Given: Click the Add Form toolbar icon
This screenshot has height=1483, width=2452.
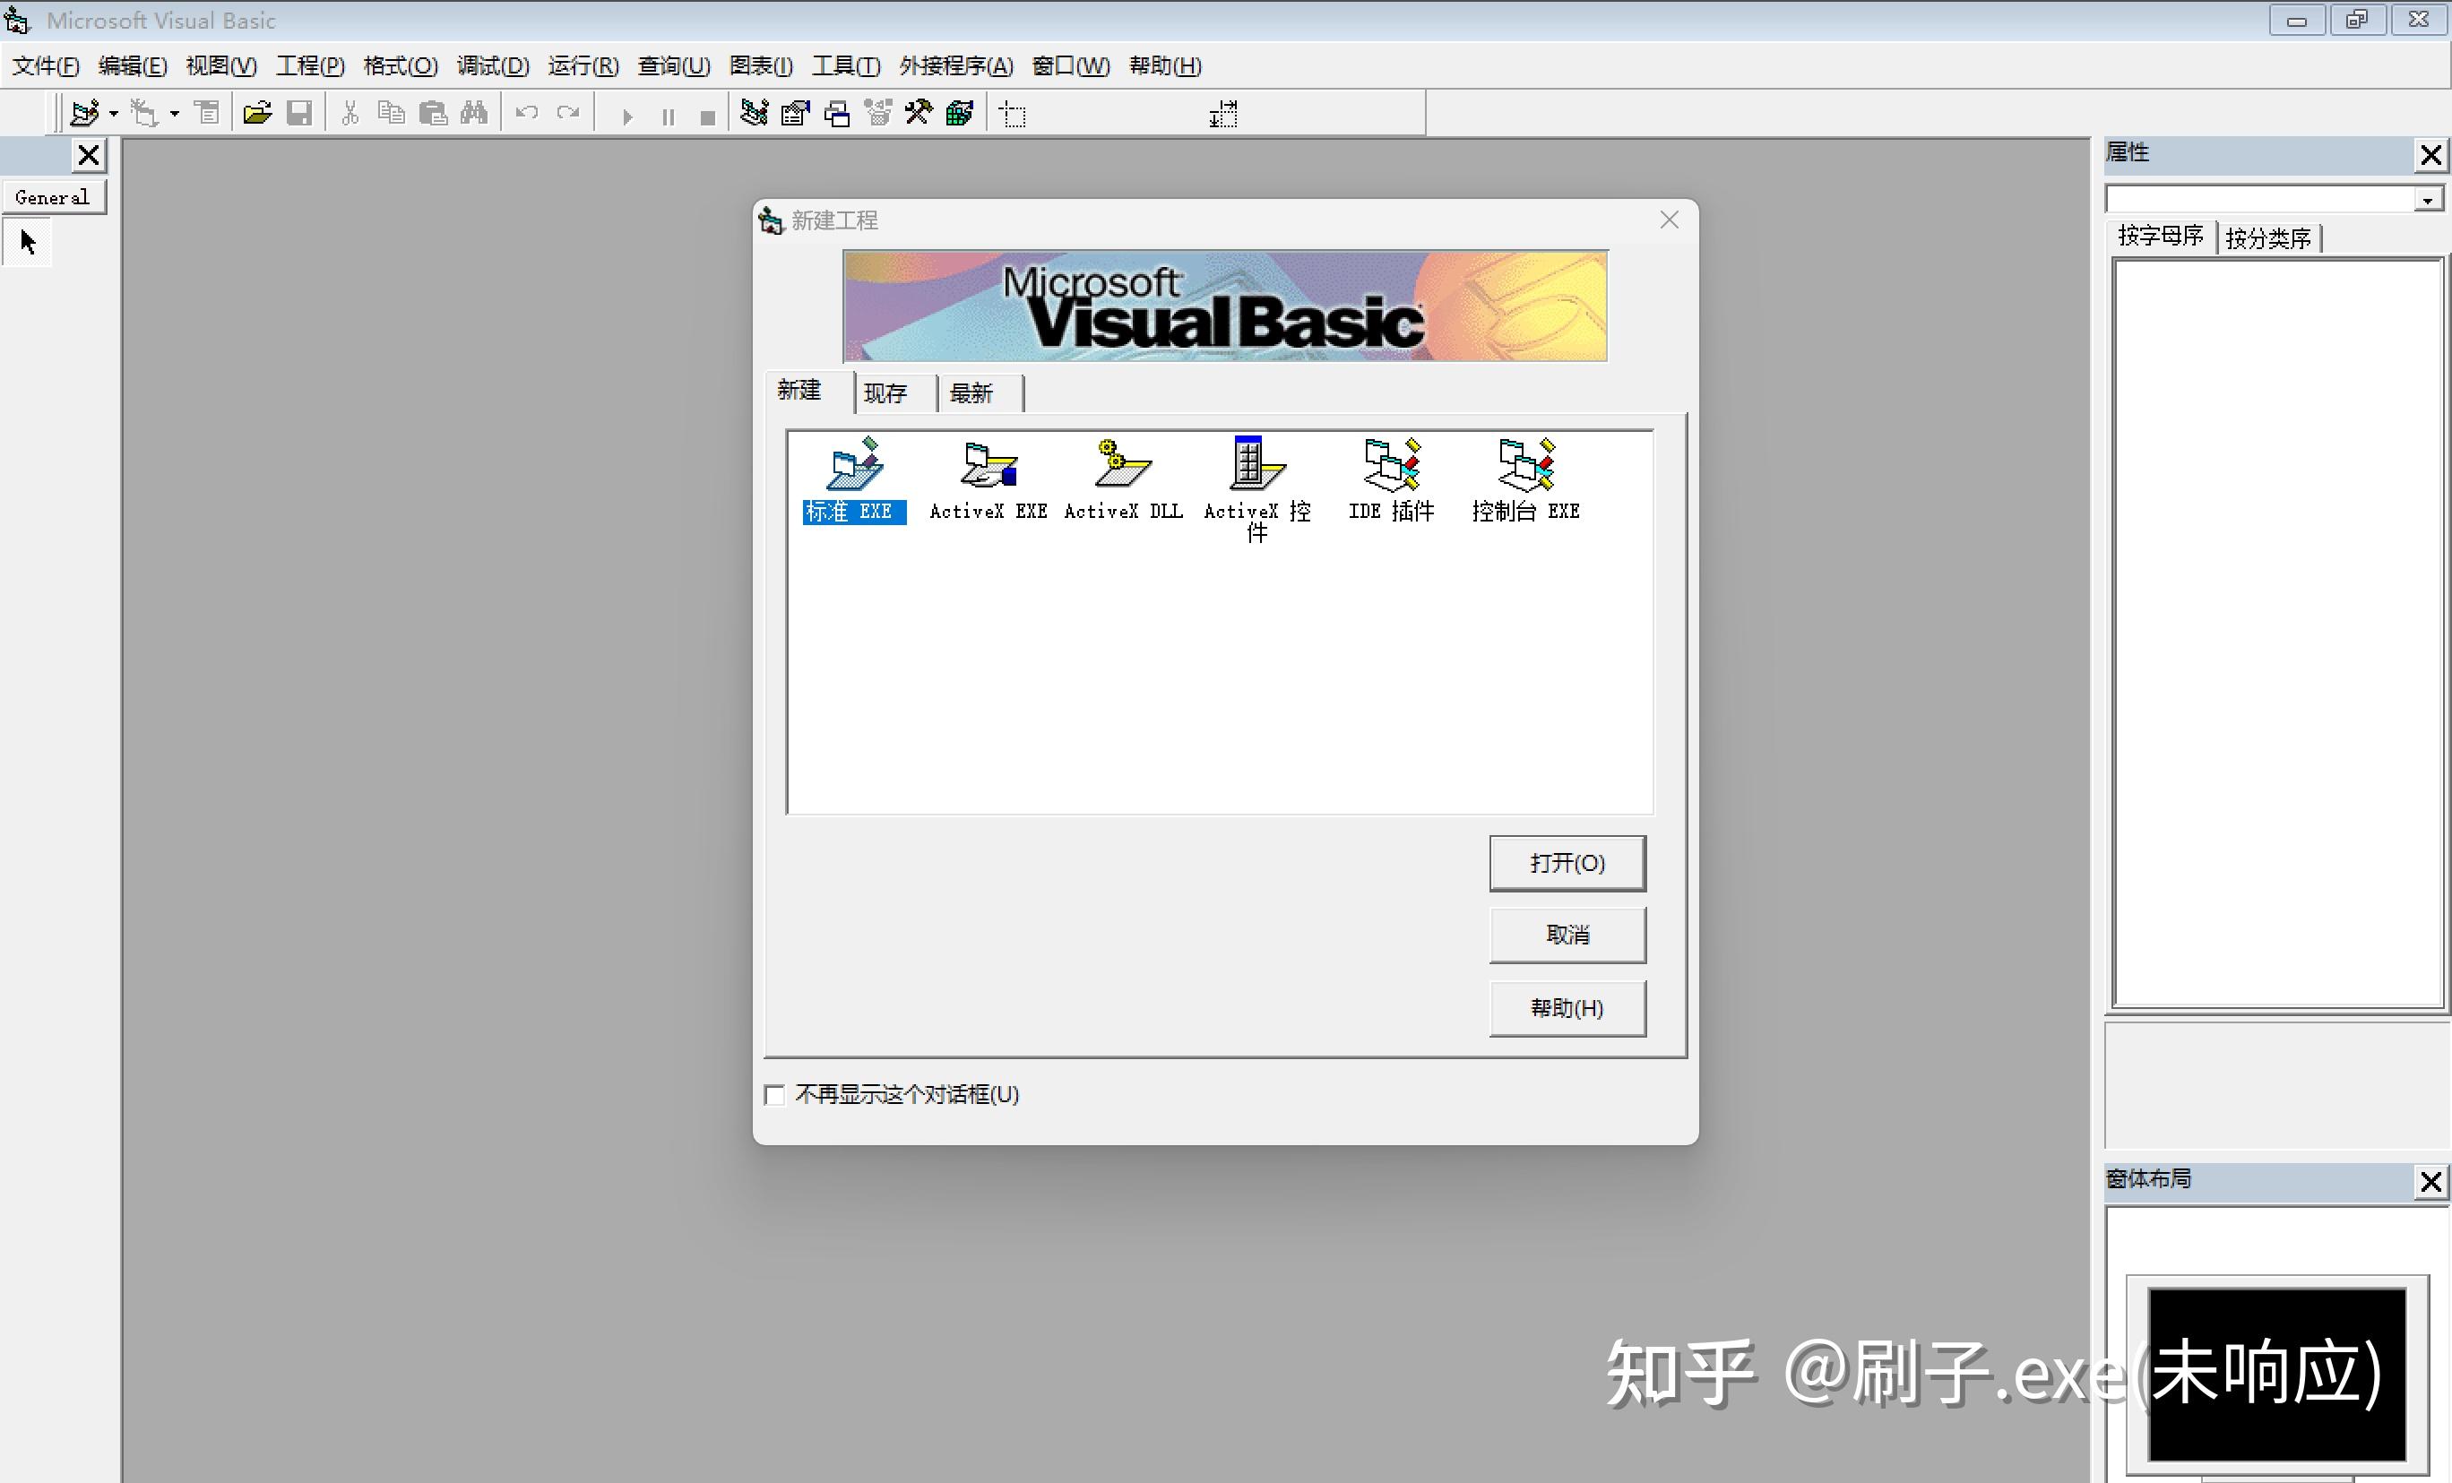Looking at the screenshot, I should [144, 114].
